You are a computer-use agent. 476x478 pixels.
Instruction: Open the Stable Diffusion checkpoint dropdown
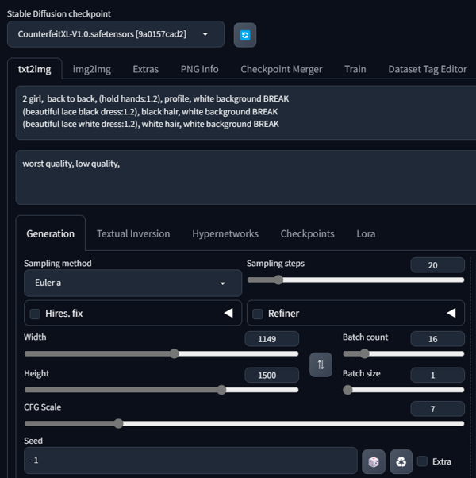click(x=116, y=34)
